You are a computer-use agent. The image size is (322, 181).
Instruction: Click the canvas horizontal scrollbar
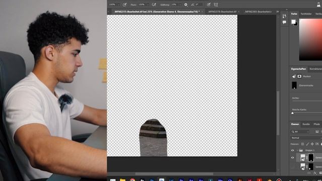pos(174,174)
